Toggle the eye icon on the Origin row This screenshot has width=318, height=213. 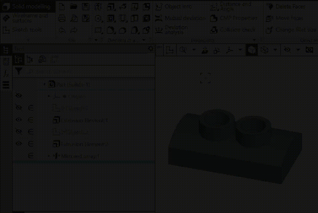19,96
